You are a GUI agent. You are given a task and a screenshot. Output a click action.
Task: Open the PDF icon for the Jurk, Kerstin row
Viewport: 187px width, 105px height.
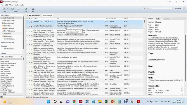[x=32, y=27]
